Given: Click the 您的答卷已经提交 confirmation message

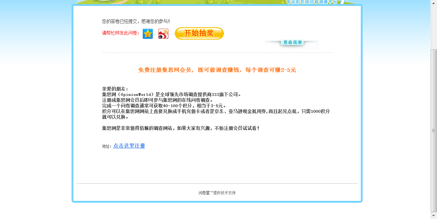Looking at the screenshot, I should [136, 21].
